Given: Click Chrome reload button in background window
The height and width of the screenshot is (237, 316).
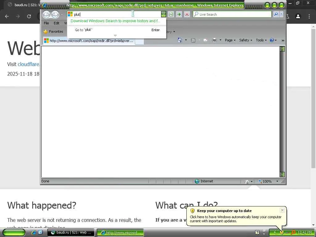Looking at the screenshot, I should (29, 16).
